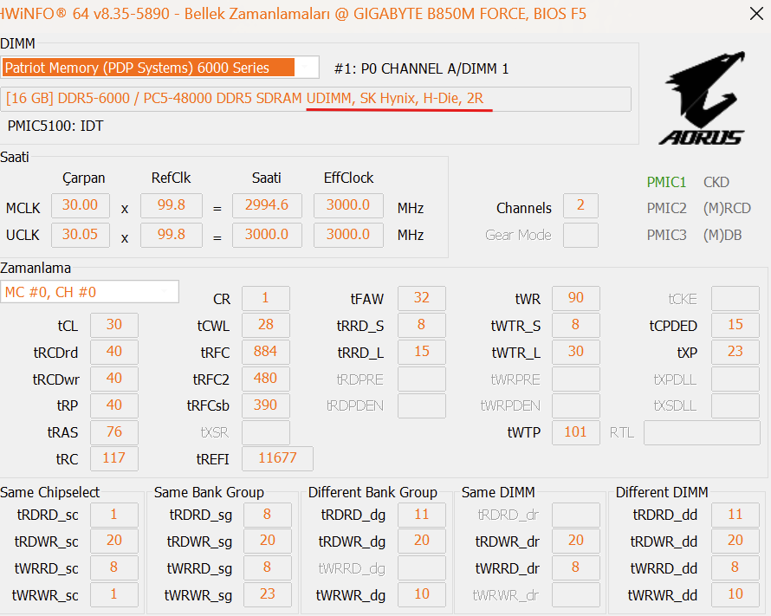Click the tWRRD_dr value 8

tap(576, 567)
